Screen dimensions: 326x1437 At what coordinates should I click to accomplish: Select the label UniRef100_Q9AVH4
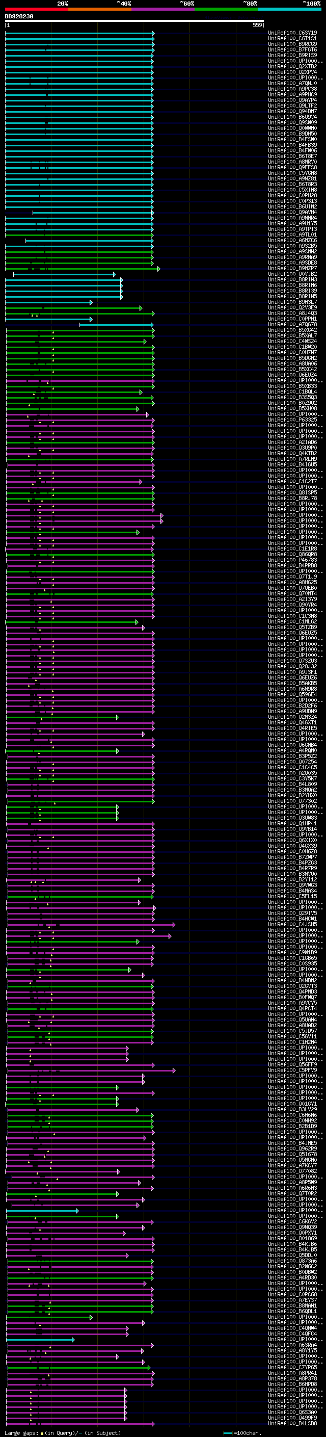(292, 212)
